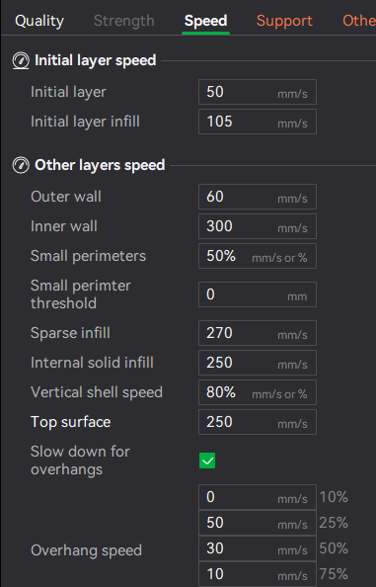The width and height of the screenshot is (376, 587).
Task: Focus the Outer wall speed field
Action: click(258, 197)
